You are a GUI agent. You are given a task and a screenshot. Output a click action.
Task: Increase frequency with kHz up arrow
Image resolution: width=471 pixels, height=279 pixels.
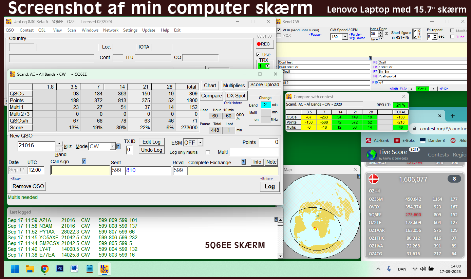click(59, 144)
